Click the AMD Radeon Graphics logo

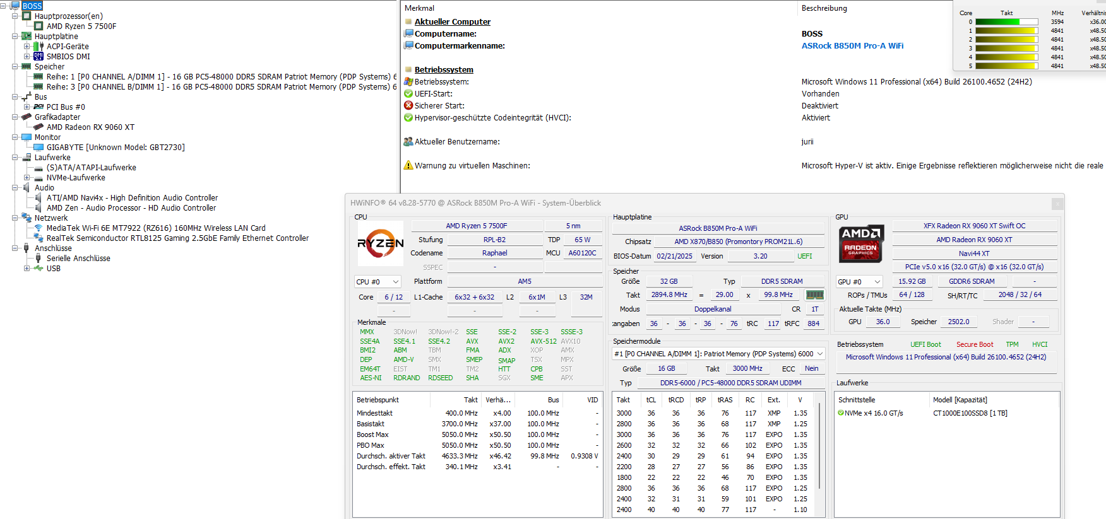(x=861, y=243)
